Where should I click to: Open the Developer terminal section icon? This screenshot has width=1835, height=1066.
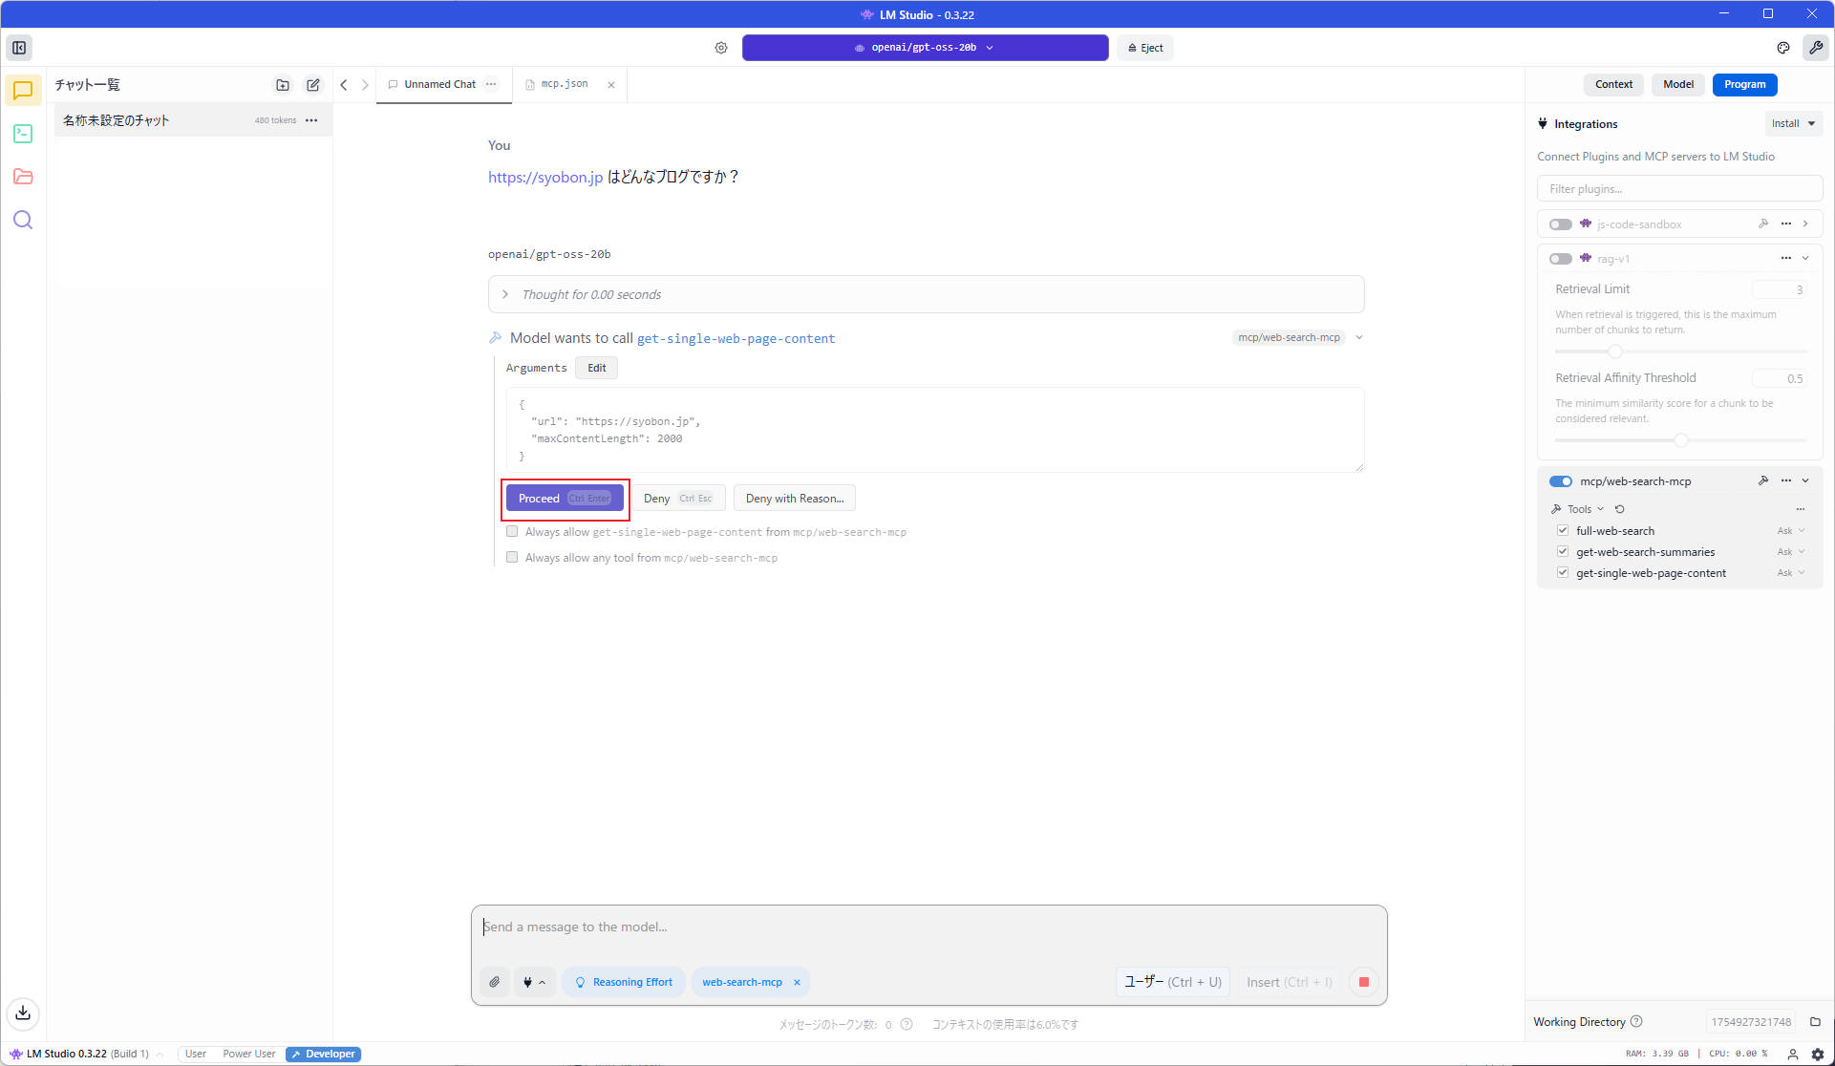point(23,134)
